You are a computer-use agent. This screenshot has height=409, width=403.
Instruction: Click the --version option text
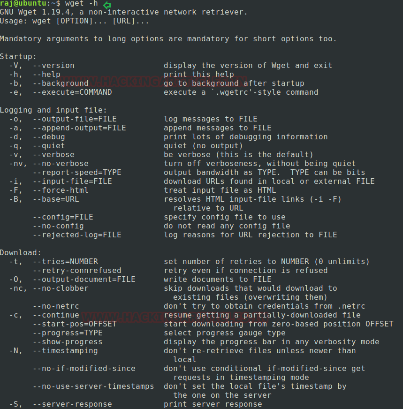pyautogui.click(x=53, y=66)
